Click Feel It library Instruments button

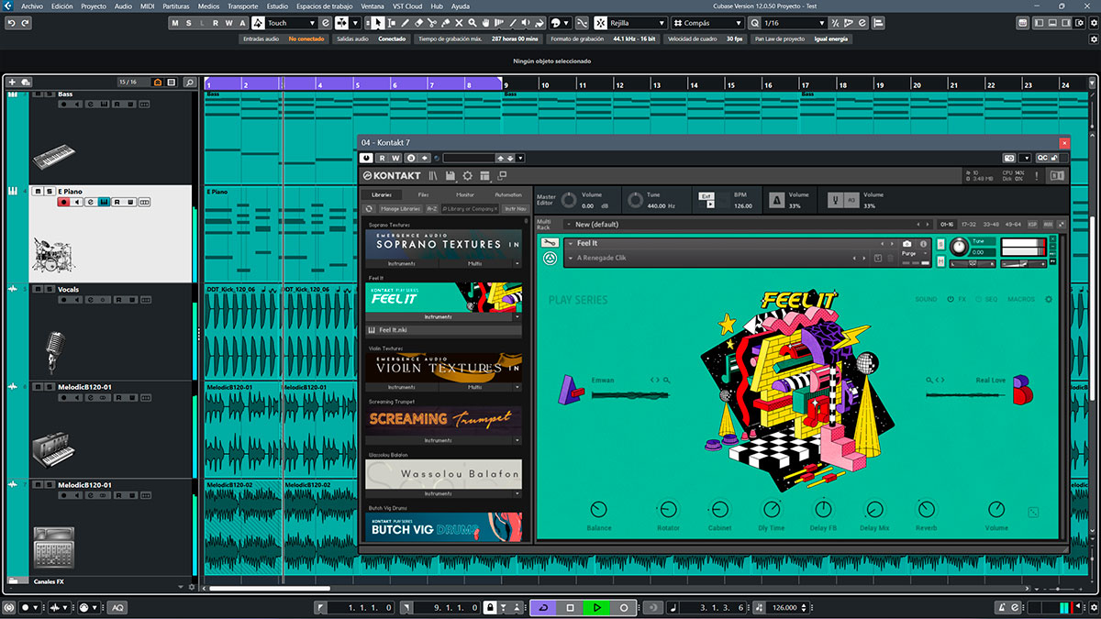438,316
